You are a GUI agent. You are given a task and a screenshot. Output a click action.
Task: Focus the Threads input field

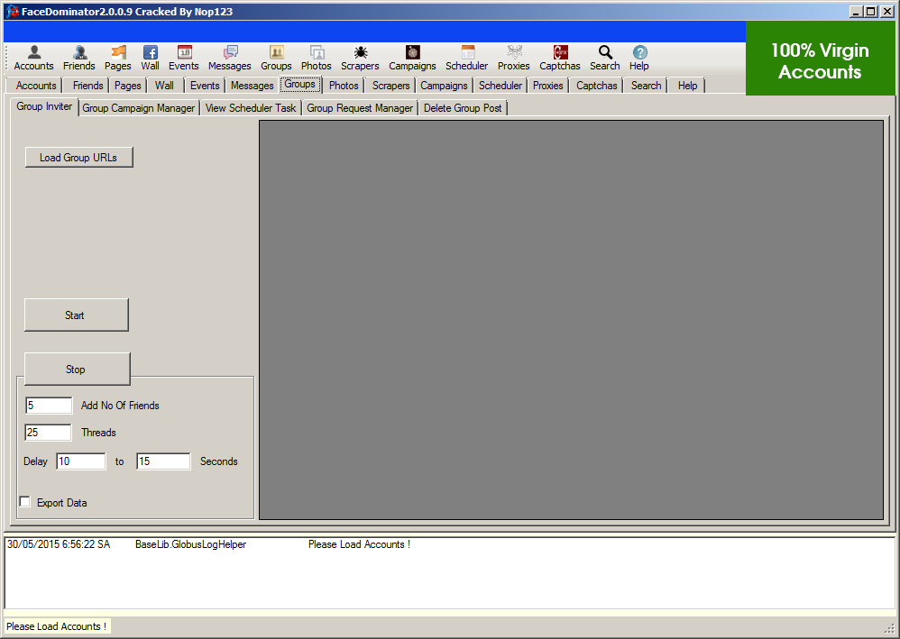(48, 432)
